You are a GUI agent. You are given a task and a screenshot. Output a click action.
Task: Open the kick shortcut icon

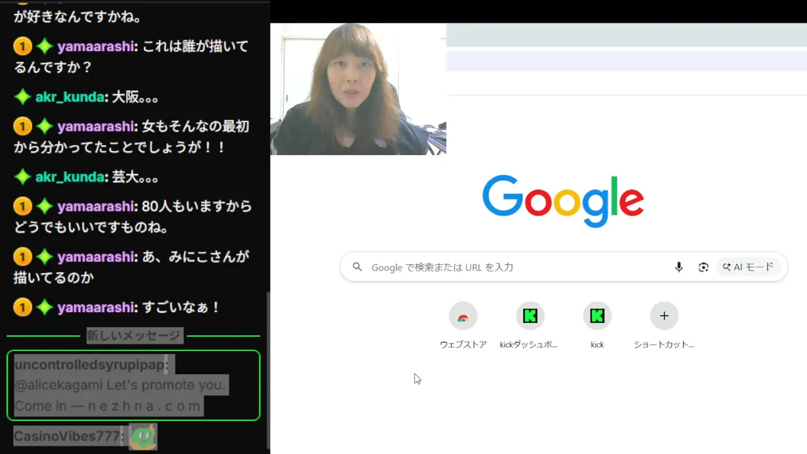[x=597, y=316]
